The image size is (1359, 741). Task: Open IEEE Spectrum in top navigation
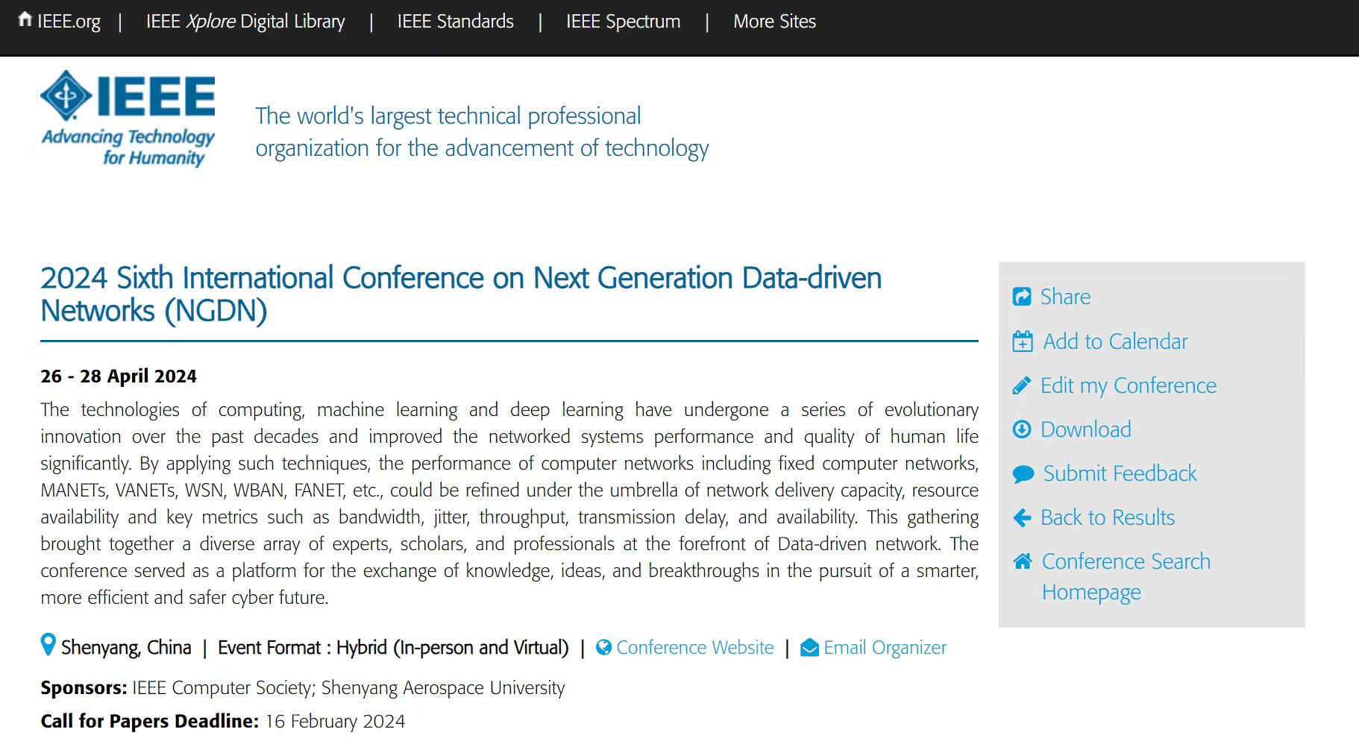point(623,22)
